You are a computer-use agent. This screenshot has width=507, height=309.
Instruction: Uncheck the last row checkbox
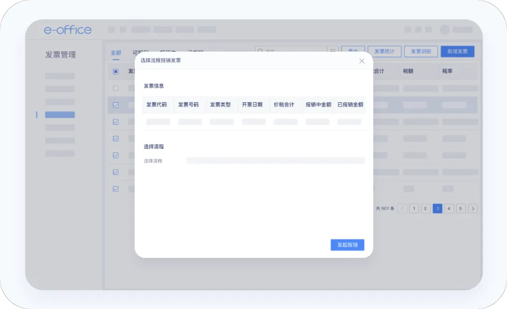116,189
